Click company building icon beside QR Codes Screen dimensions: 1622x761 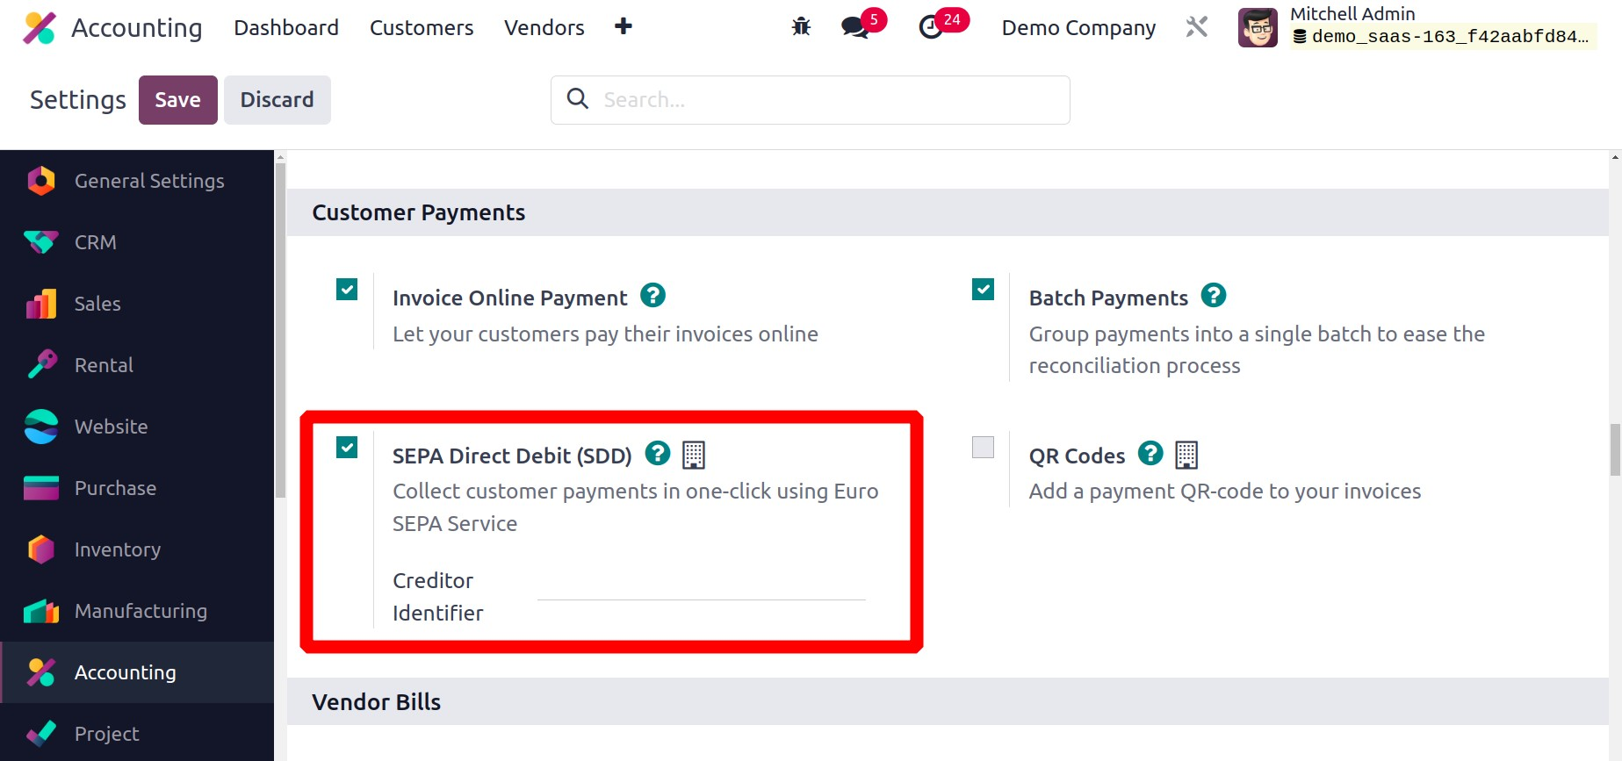click(1186, 455)
